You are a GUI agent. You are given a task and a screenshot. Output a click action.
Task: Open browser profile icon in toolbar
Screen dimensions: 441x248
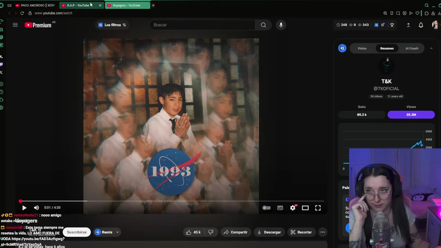pyautogui.click(x=433, y=13)
